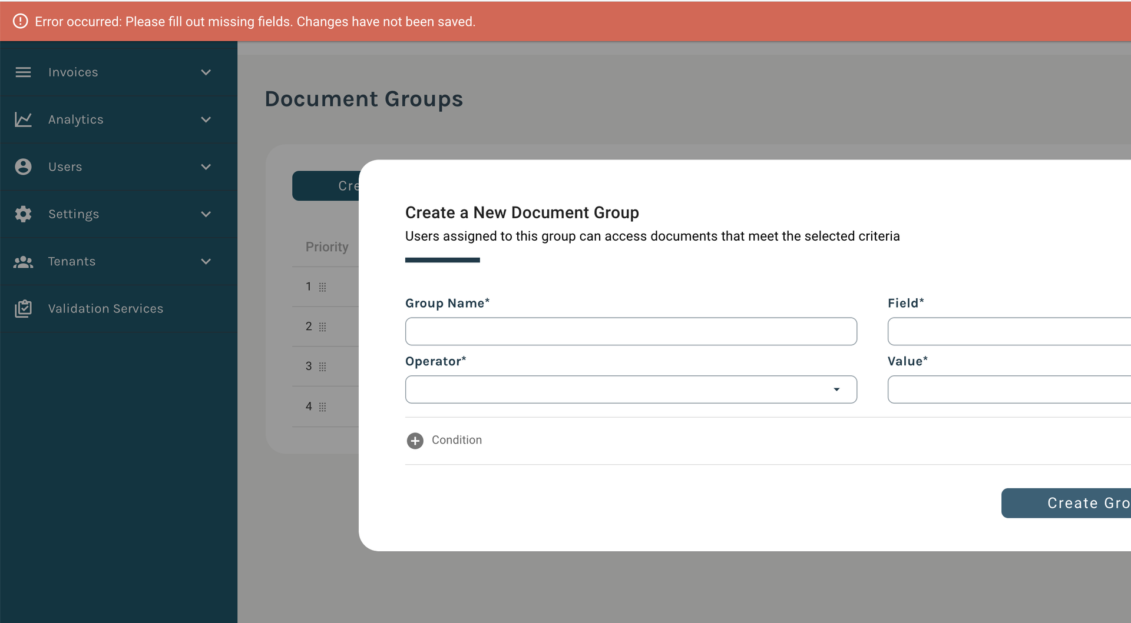
Task: Click the Tenants group icon
Action: click(x=23, y=262)
